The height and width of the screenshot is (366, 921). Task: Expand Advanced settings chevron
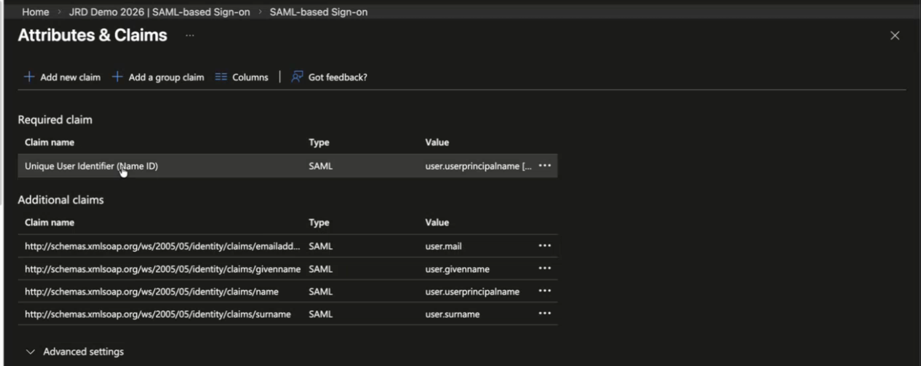tap(31, 352)
